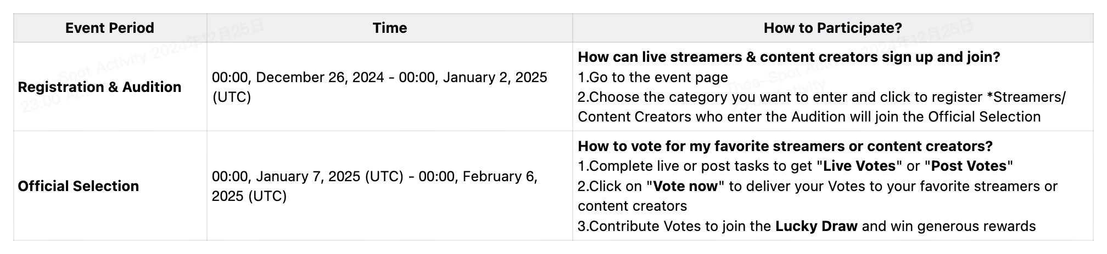Click the bold "Post Votes" text
Image resolution: width=1107 pixels, height=254 pixels.
(x=969, y=166)
